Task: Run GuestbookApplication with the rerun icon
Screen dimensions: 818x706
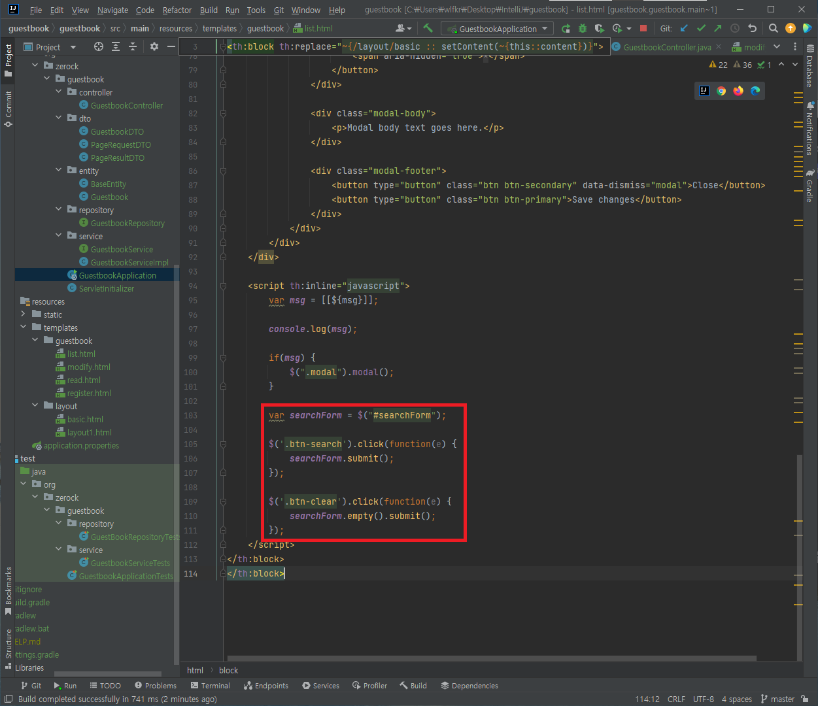Action: pyautogui.click(x=566, y=28)
